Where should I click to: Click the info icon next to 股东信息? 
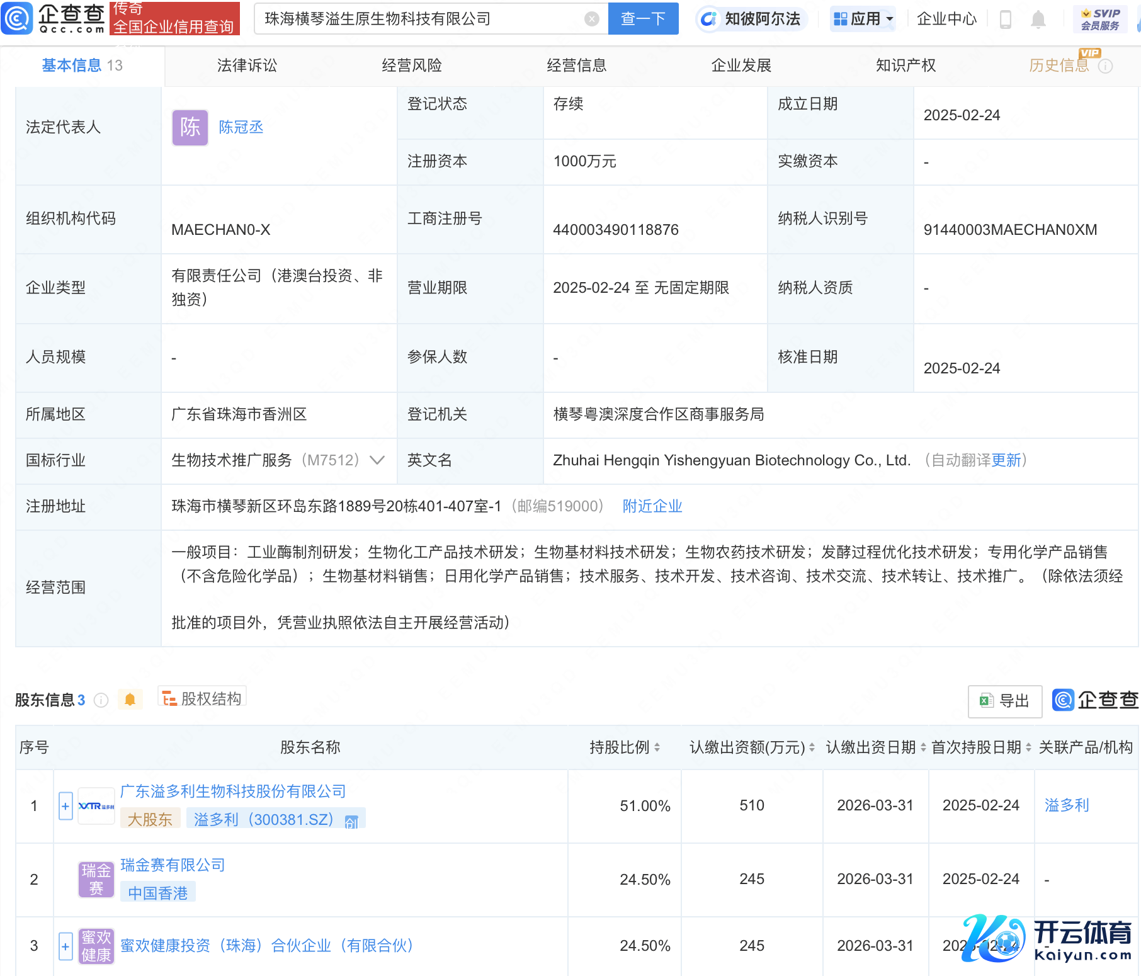click(x=101, y=700)
